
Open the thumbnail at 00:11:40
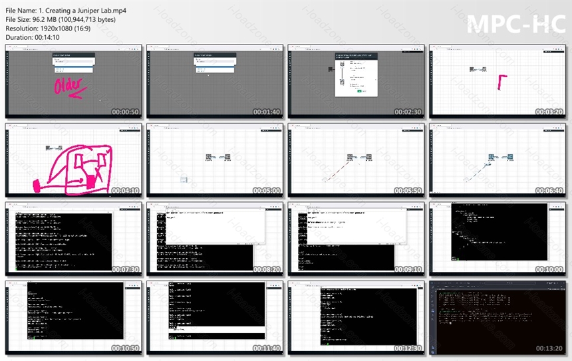point(215,318)
